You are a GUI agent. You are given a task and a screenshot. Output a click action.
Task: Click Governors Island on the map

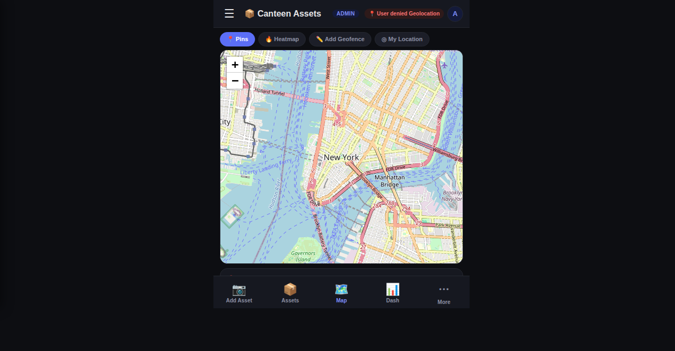[303, 256]
